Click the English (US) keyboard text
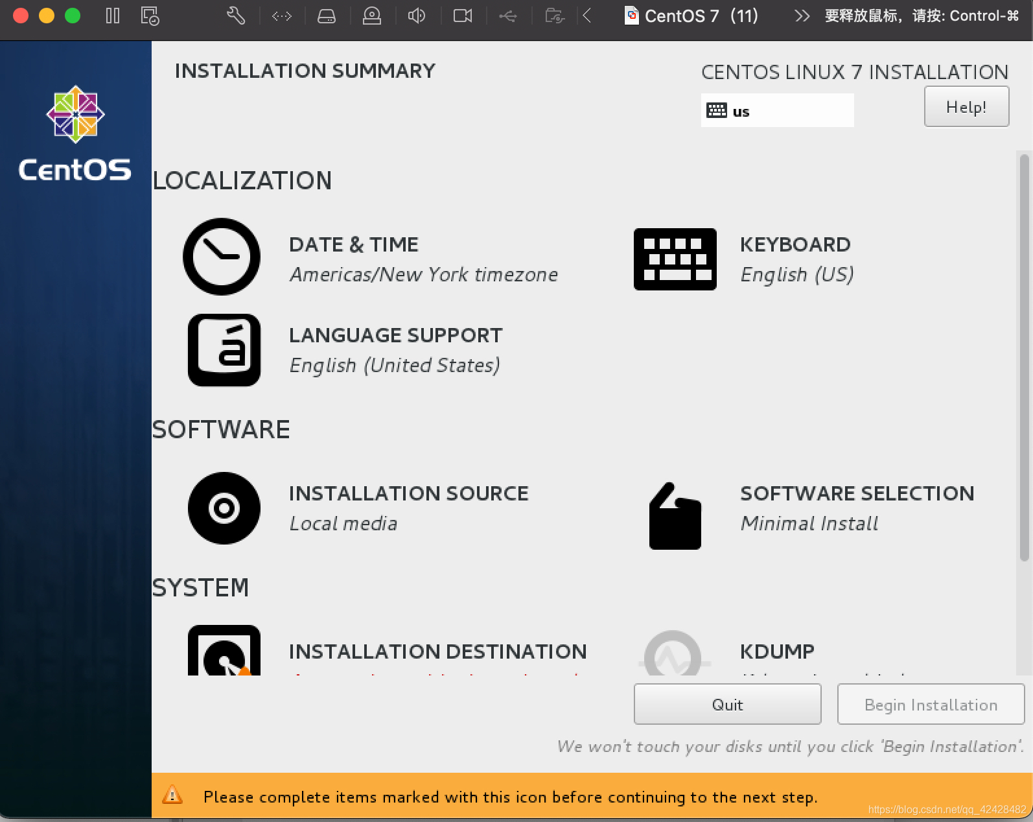Screen dimensions: 1033x822 (x=797, y=275)
